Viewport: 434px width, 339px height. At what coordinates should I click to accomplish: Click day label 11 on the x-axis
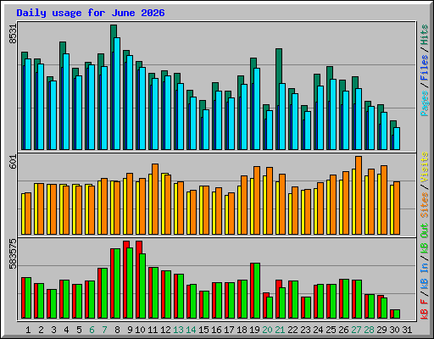click(x=153, y=330)
